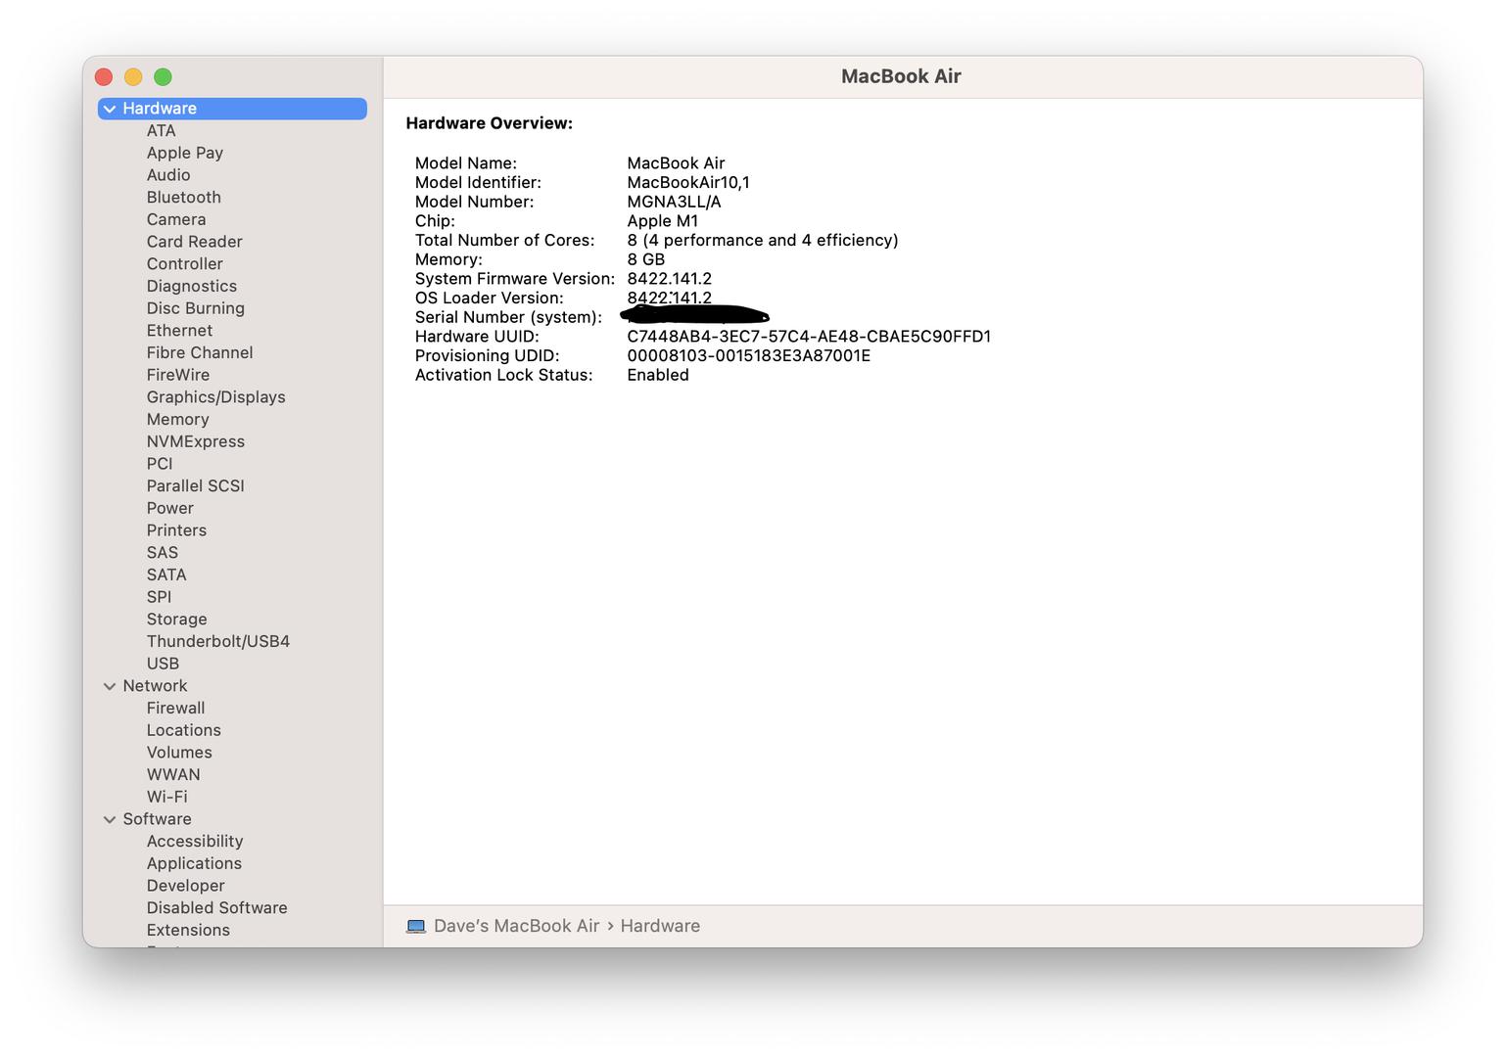The width and height of the screenshot is (1506, 1057).
Task: Select Volumes under Network
Action: (179, 753)
